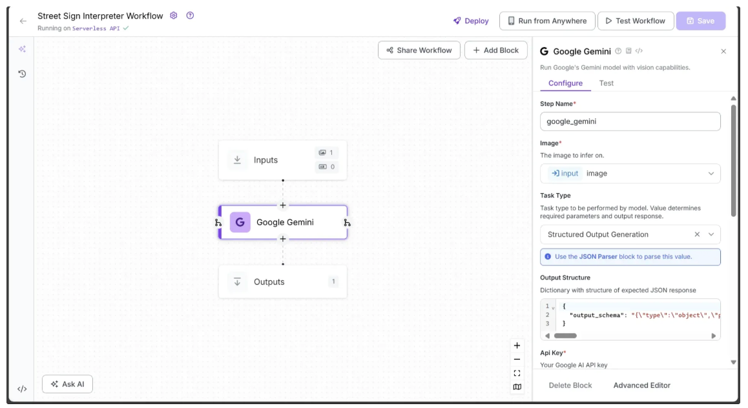Click Advanced Editor button

641,385
